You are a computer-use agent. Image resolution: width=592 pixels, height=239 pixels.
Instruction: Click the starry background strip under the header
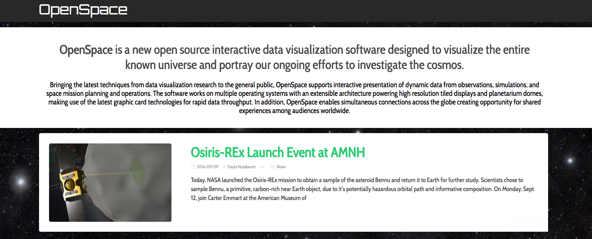296,25
